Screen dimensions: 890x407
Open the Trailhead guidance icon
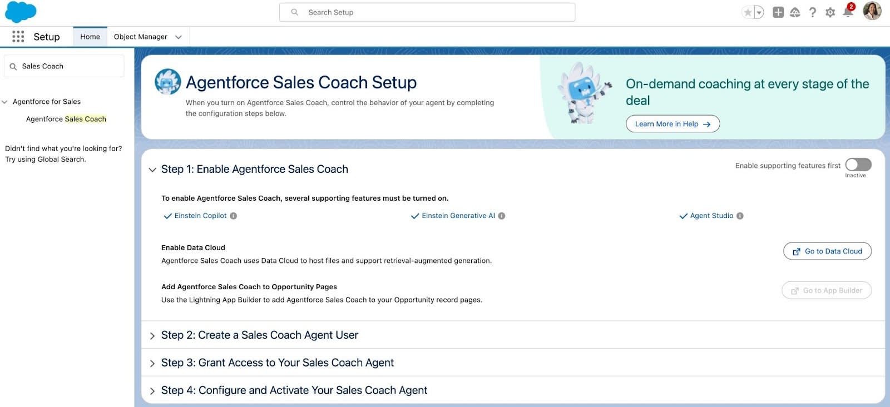(795, 12)
